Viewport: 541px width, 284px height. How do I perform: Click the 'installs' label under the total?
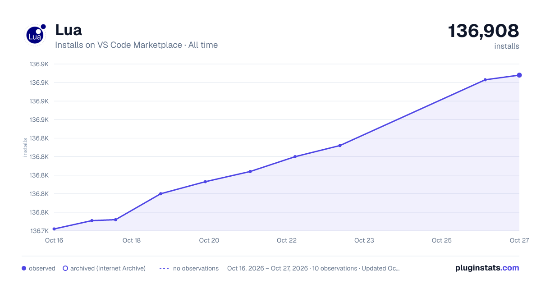click(x=507, y=46)
